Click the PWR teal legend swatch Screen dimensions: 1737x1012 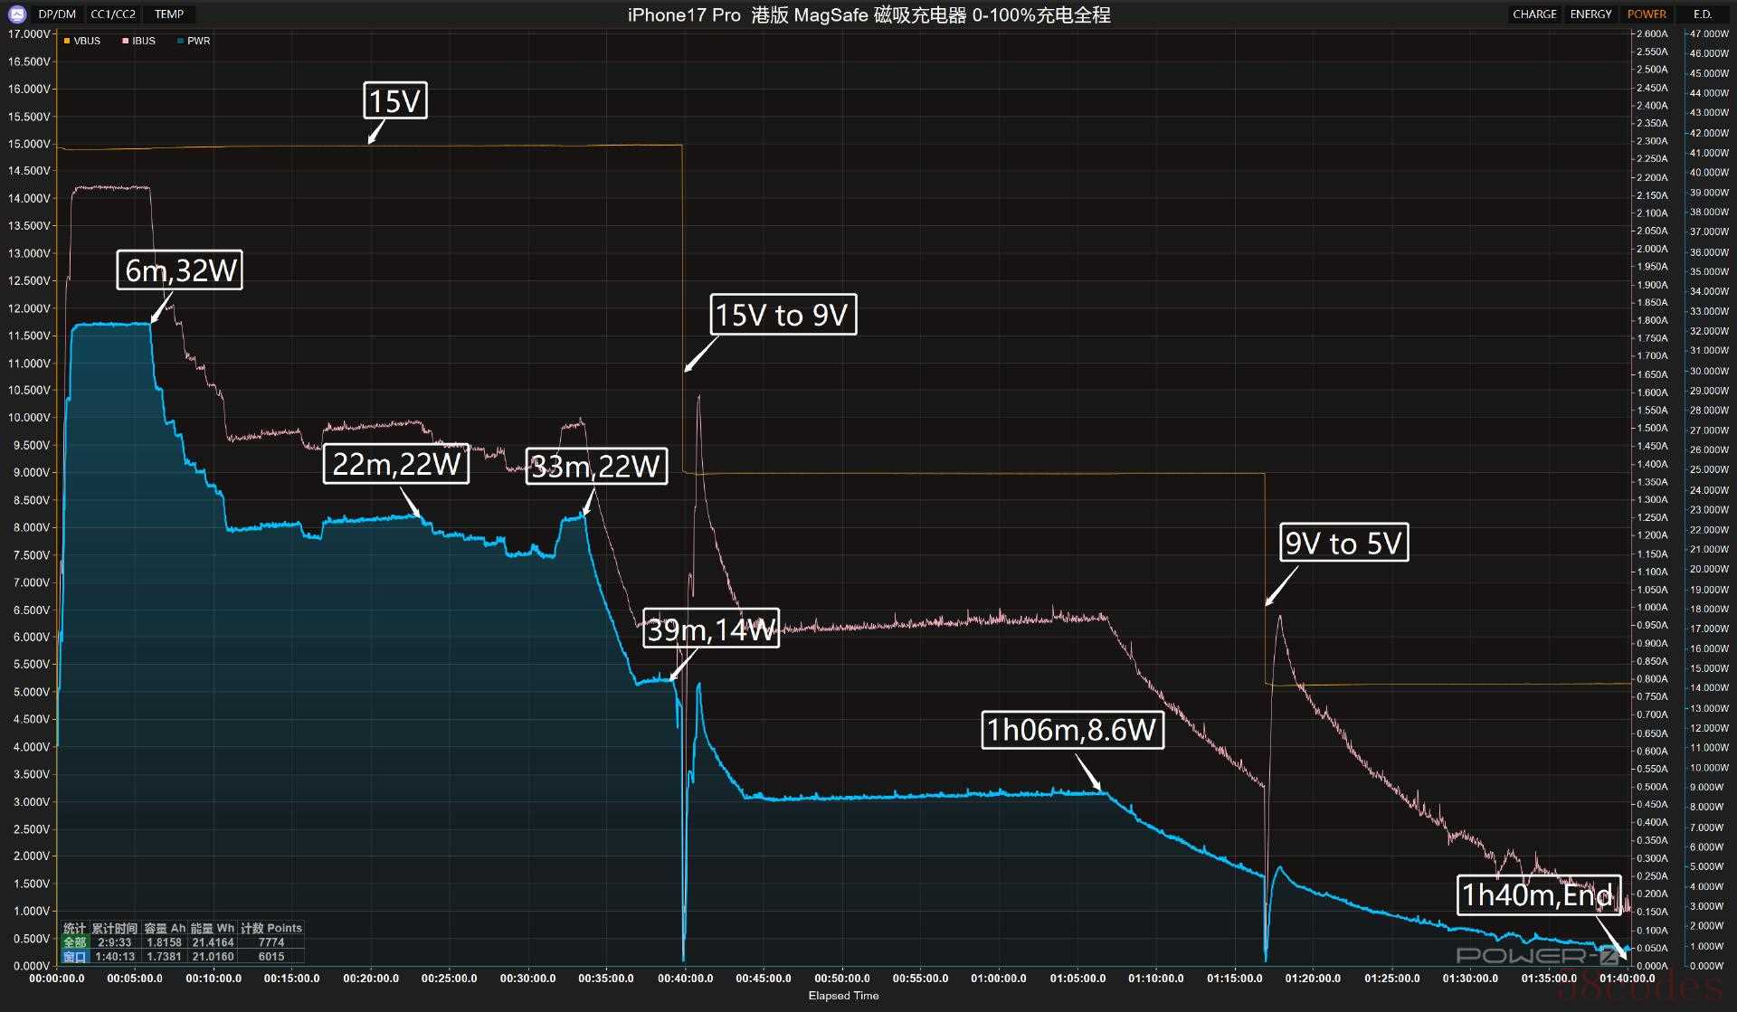[x=181, y=41]
